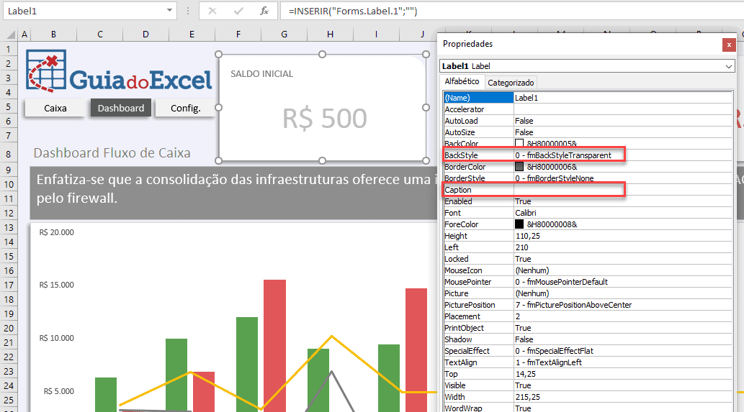744x412 pixels.
Task: Open the Config. navigation button
Action: (186, 108)
